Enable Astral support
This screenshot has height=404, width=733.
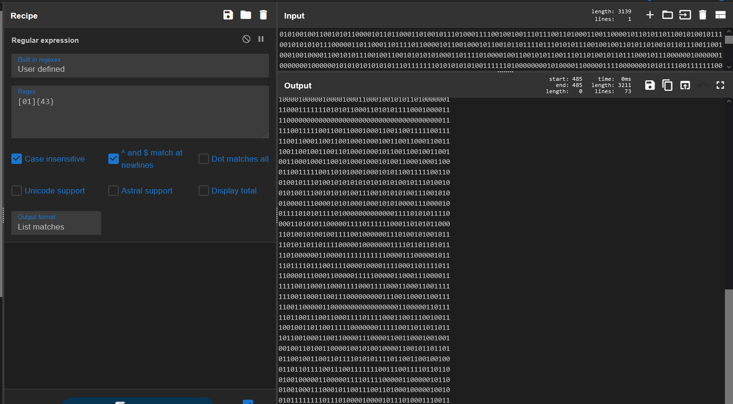pos(114,191)
